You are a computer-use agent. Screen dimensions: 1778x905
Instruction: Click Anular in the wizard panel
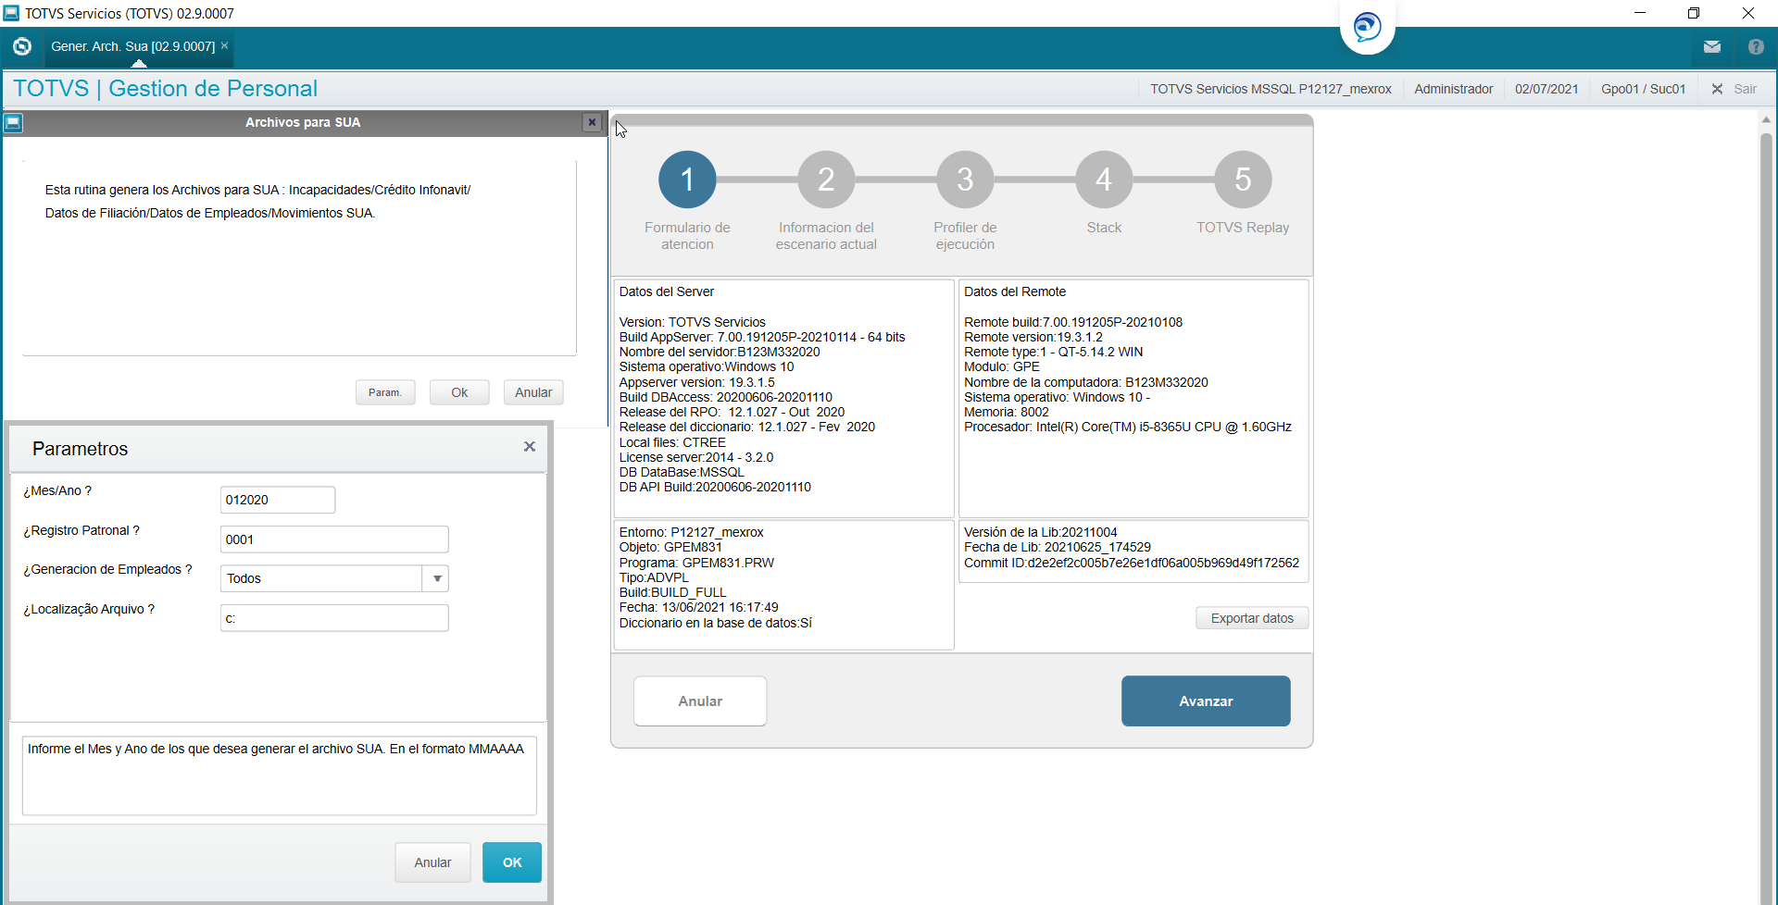tap(700, 701)
